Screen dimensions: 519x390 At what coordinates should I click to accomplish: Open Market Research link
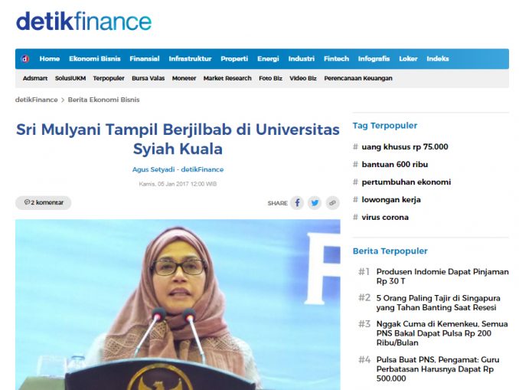(227, 78)
